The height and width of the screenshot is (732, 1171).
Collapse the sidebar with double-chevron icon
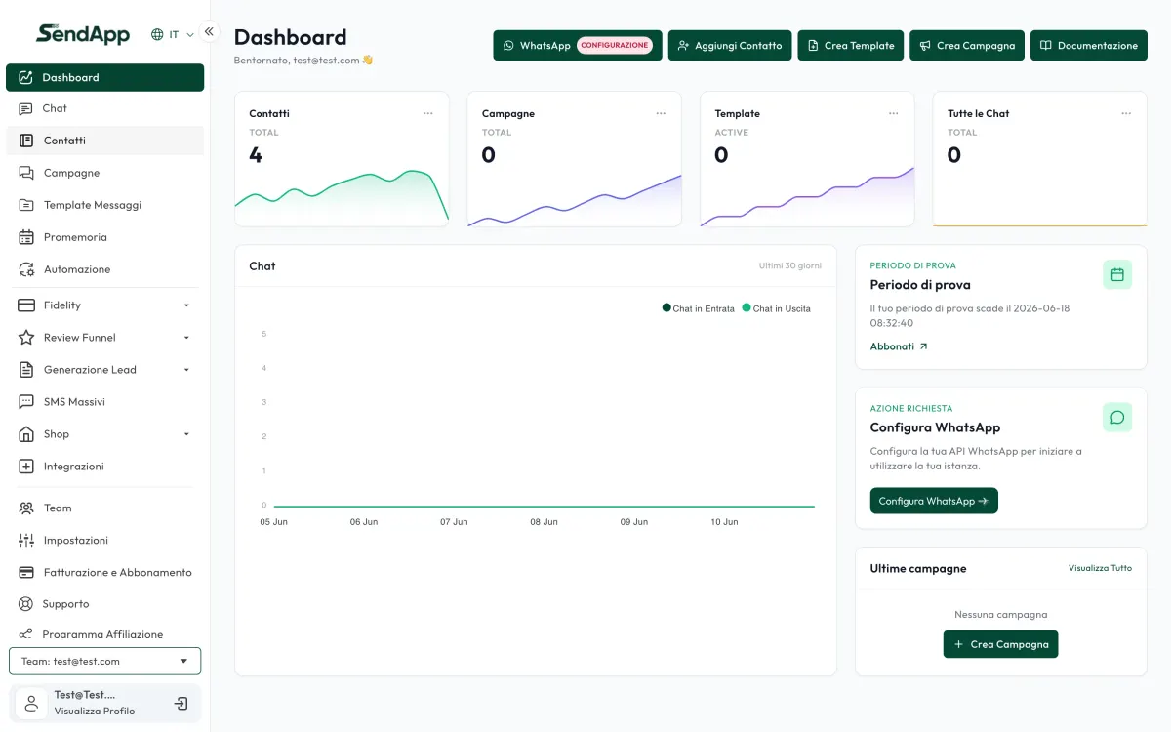tap(209, 32)
